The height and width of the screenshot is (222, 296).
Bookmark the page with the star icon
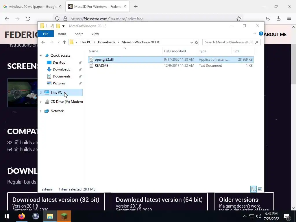pyautogui.click(x=239, y=18)
